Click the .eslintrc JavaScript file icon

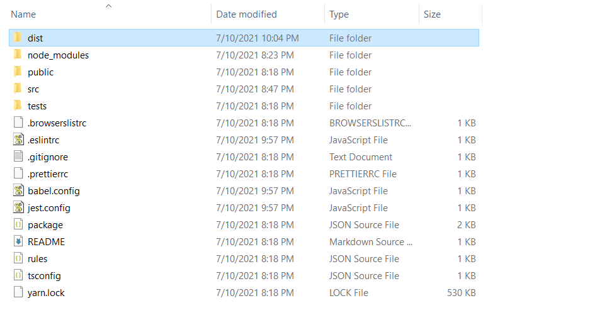pos(18,140)
